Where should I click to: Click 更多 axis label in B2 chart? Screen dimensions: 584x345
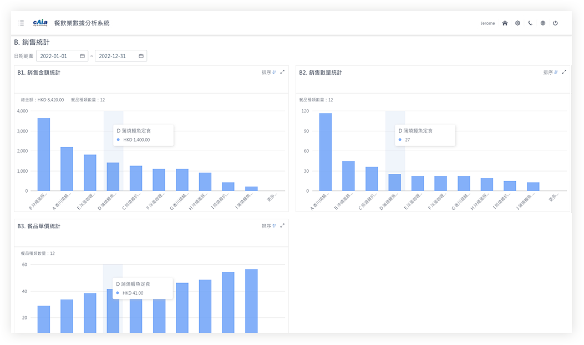(553, 198)
